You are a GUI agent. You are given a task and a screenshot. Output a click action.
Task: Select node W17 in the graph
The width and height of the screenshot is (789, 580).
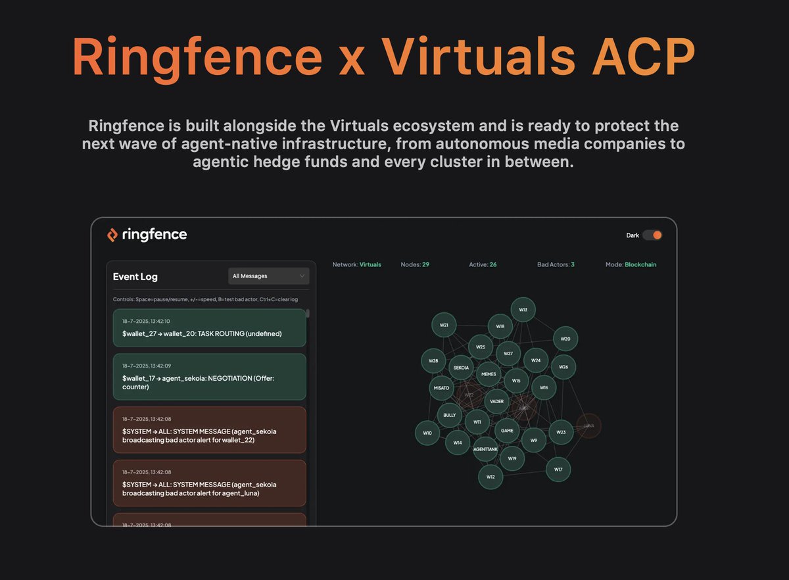click(558, 470)
